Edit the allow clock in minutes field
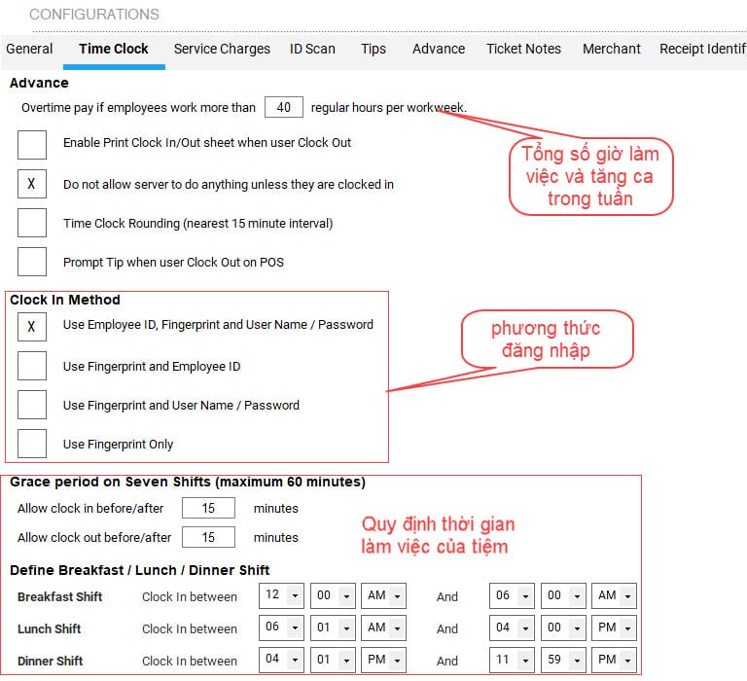 point(207,508)
